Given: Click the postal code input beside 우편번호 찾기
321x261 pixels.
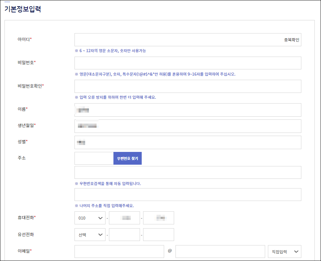Looking at the screenshot, I should tap(93, 158).
